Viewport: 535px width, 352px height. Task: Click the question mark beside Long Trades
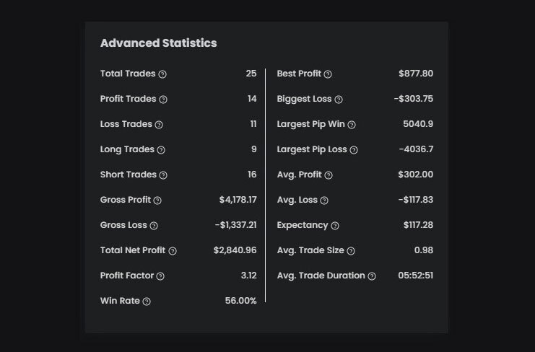click(161, 150)
